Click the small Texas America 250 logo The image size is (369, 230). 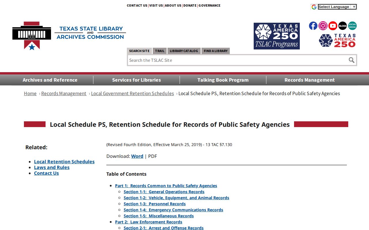[x=337, y=41]
